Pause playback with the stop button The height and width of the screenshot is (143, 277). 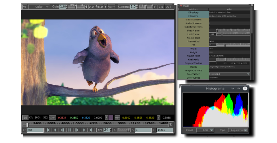pos(69,130)
